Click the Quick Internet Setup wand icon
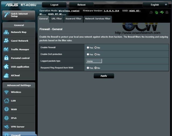 point(6,15)
